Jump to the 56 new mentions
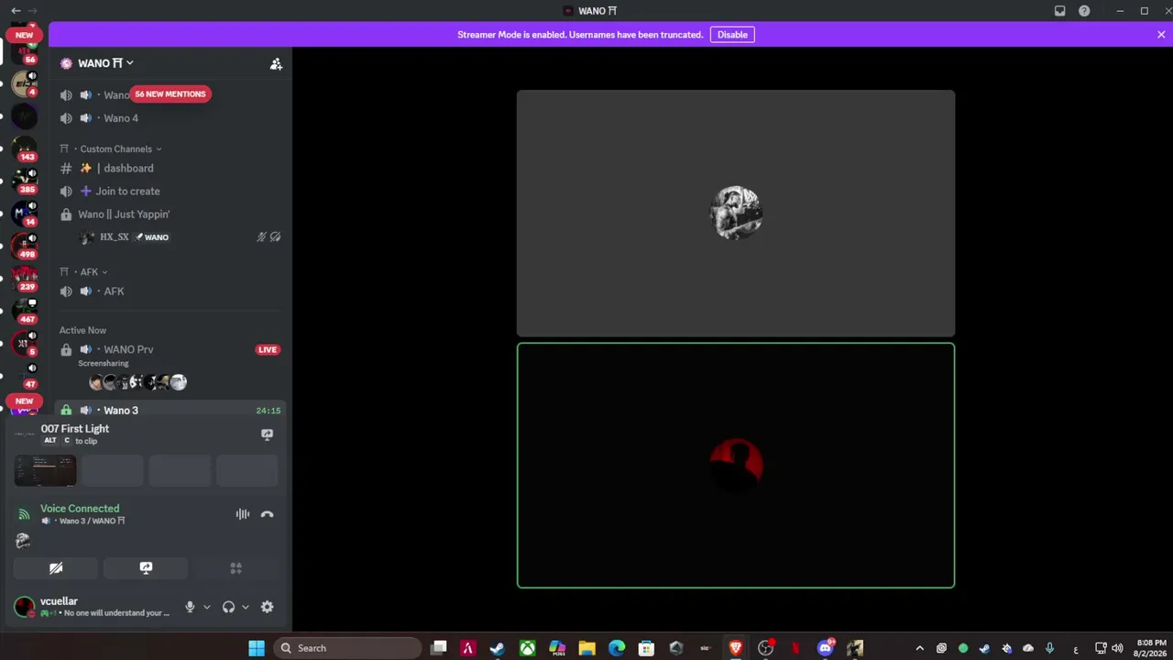 coord(170,94)
